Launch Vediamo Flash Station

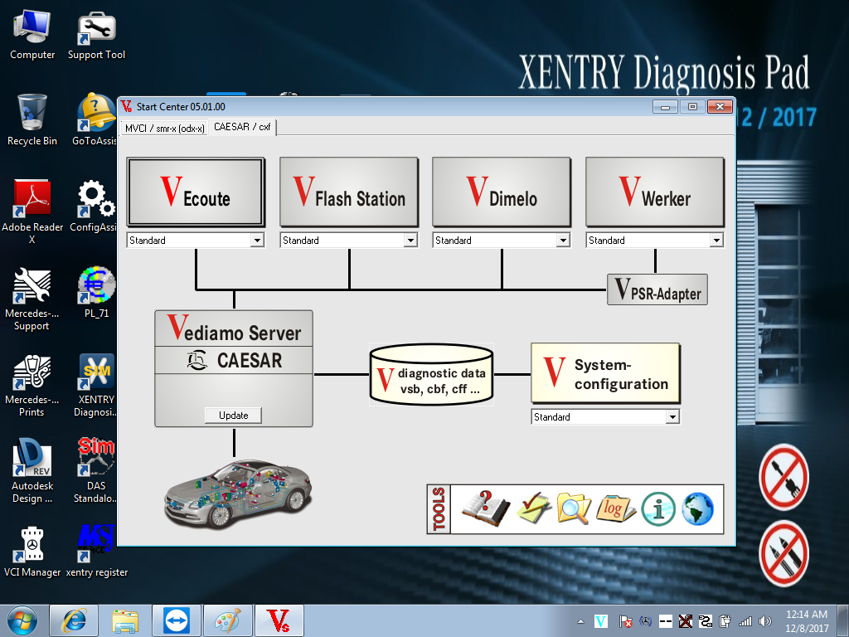coord(349,192)
